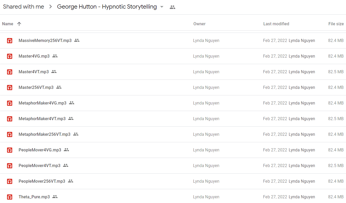Sort by Last modified column

[276, 24]
